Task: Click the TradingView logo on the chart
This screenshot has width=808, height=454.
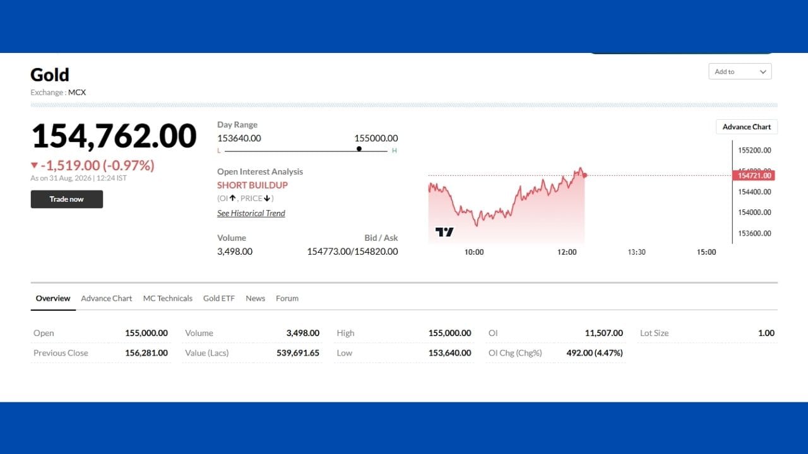Action: pos(444,232)
